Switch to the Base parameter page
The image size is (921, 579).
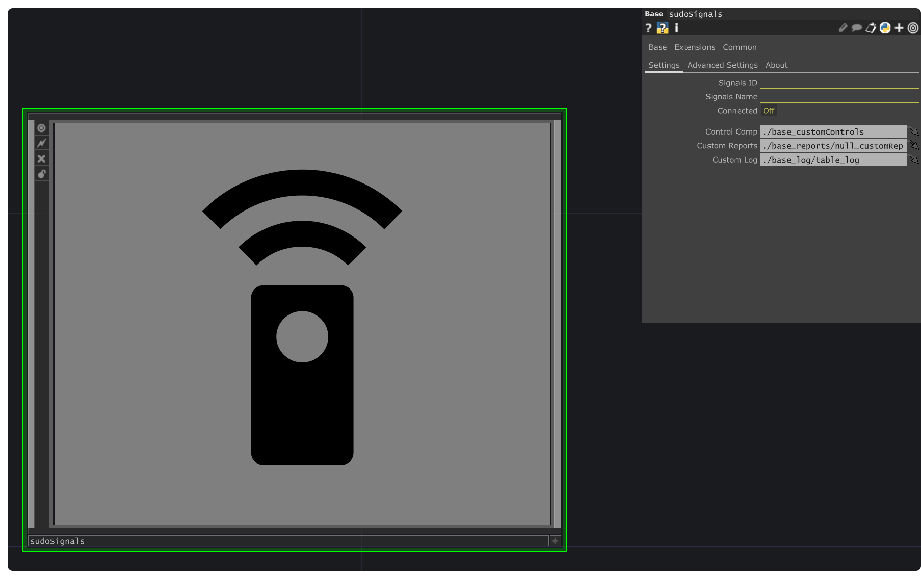[657, 47]
